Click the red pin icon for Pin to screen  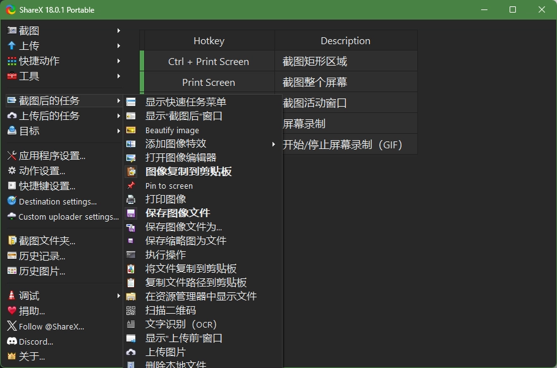click(x=131, y=186)
